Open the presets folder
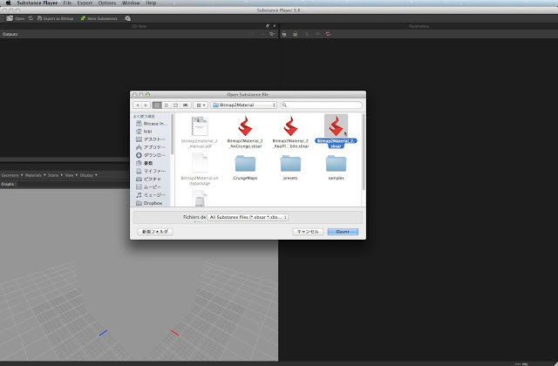The height and width of the screenshot is (366, 558). [290, 164]
